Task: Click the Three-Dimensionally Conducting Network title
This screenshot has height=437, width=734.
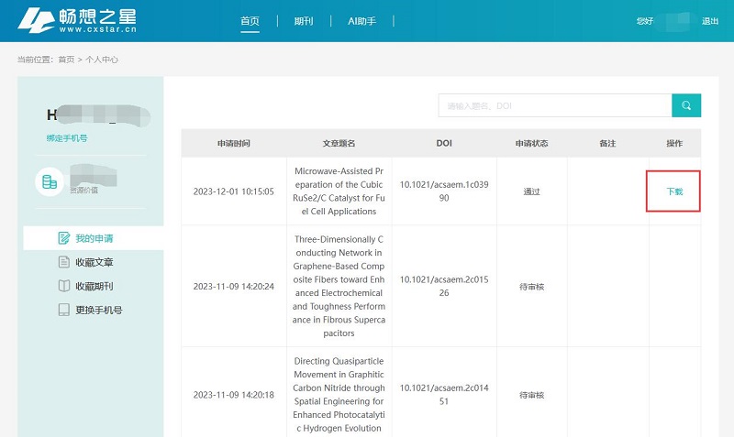Action: (339, 286)
